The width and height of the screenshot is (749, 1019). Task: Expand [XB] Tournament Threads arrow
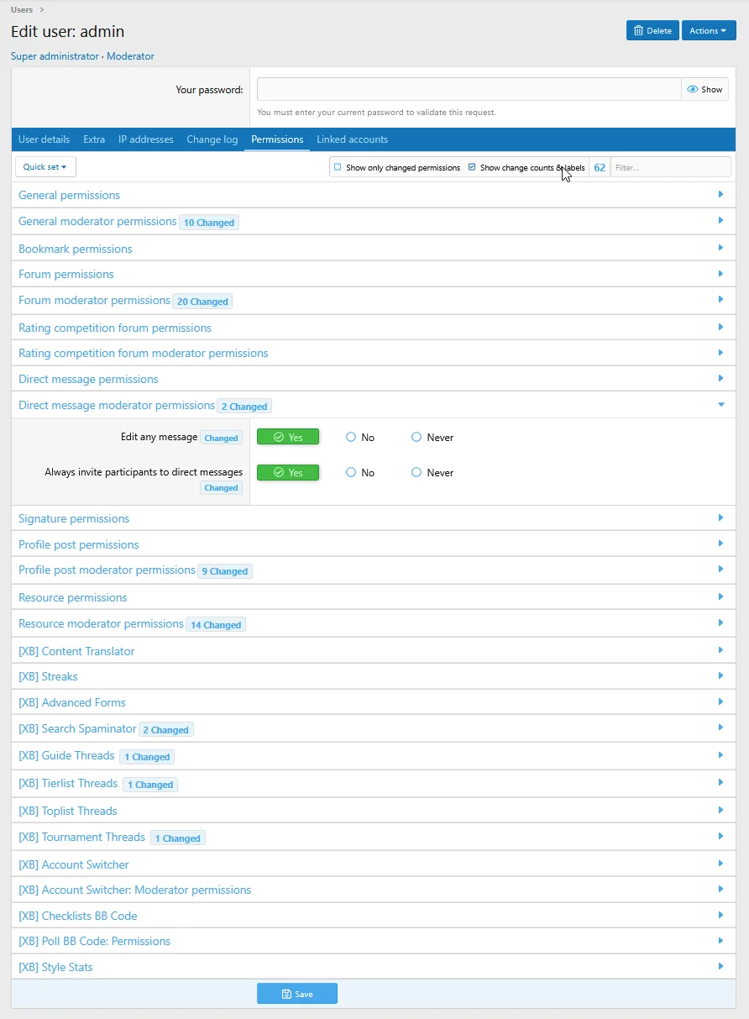720,836
